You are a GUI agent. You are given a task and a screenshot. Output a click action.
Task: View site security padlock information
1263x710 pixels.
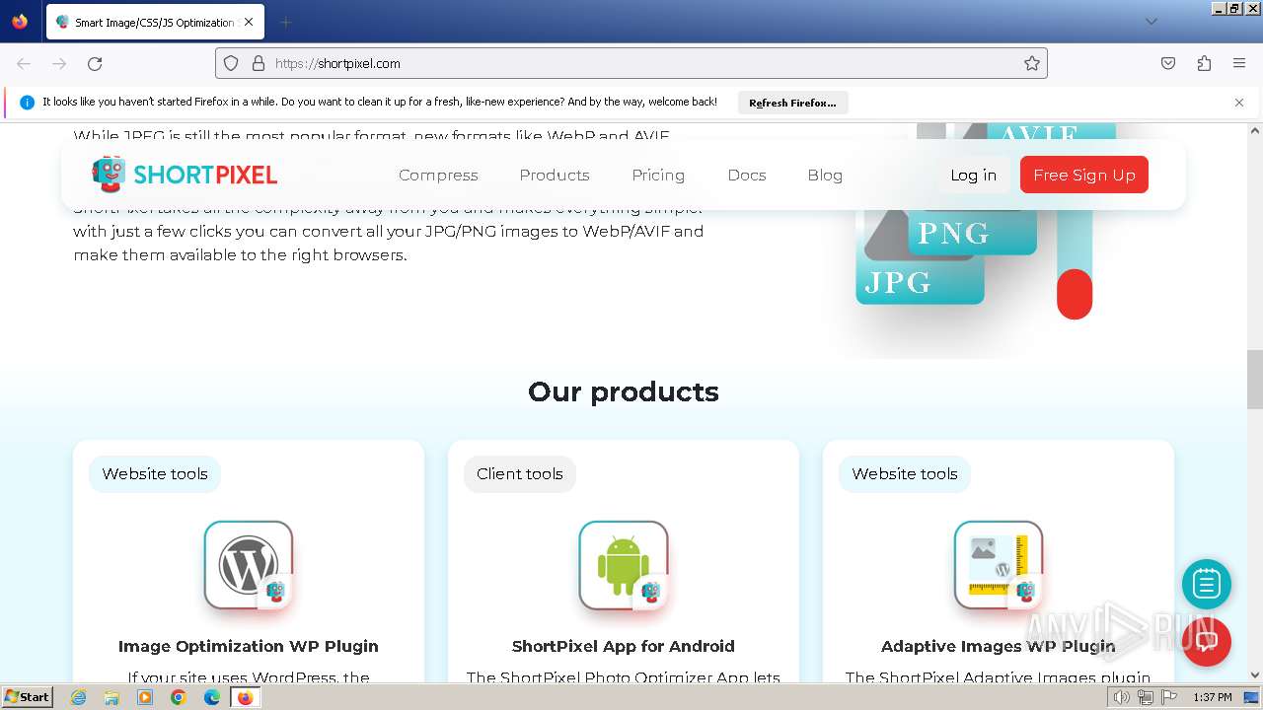click(x=259, y=63)
